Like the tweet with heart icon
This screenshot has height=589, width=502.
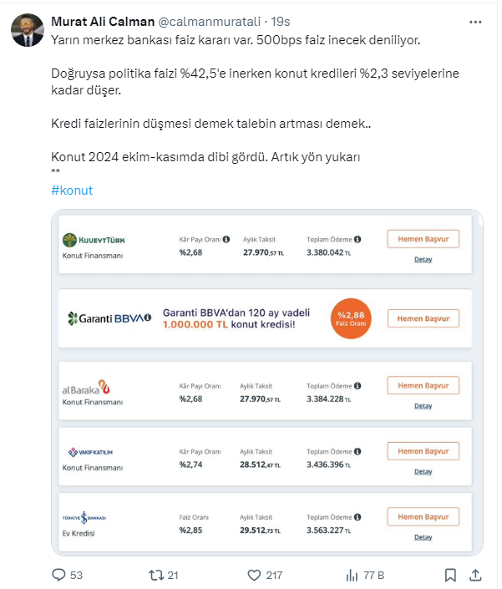[255, 575]
